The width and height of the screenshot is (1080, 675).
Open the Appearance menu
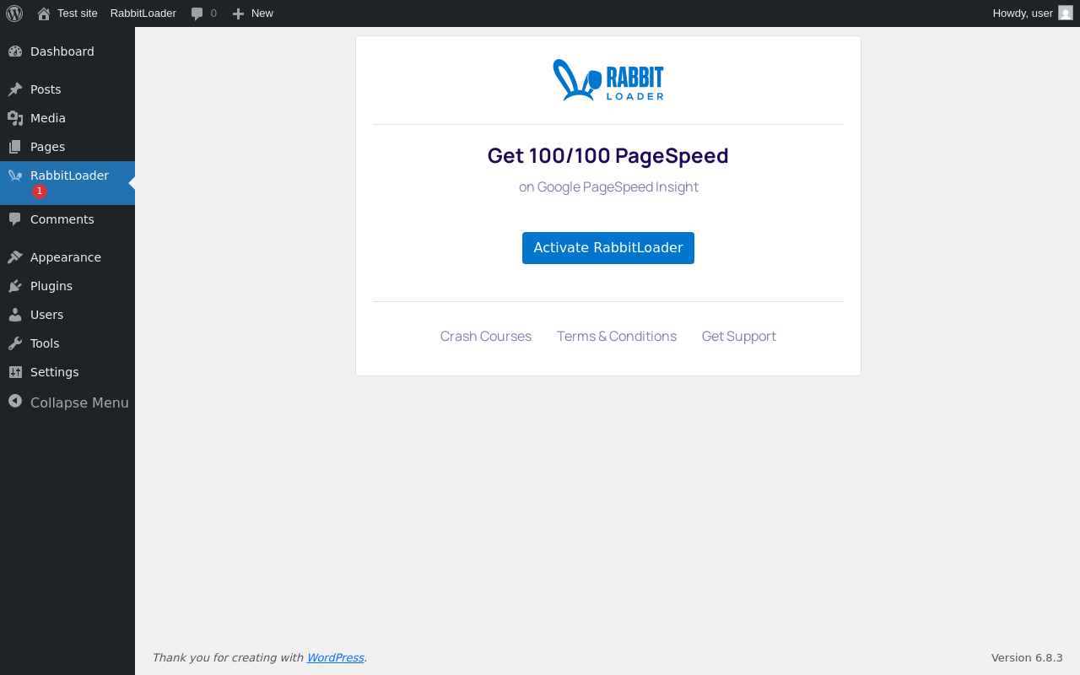click(x=67, y=257)
